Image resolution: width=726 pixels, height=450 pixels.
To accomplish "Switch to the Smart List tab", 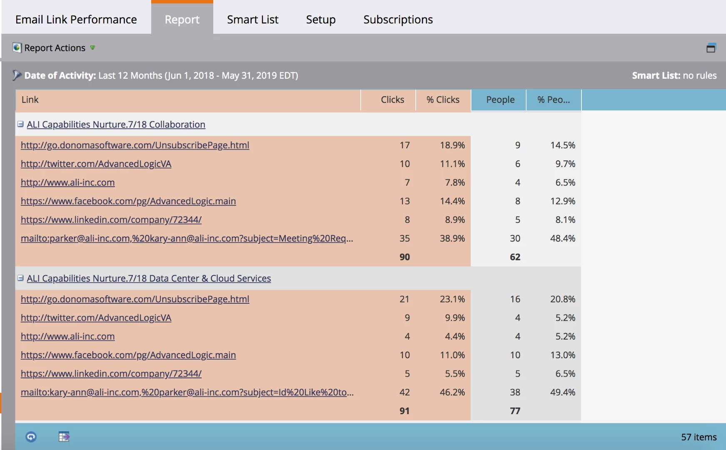I will click(x=252, y=19).
